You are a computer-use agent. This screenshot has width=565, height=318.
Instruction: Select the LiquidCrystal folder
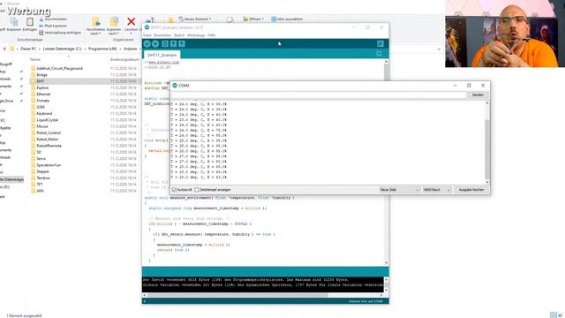(47, 120)
